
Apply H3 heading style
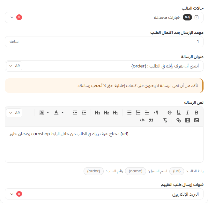pos(97,113)
